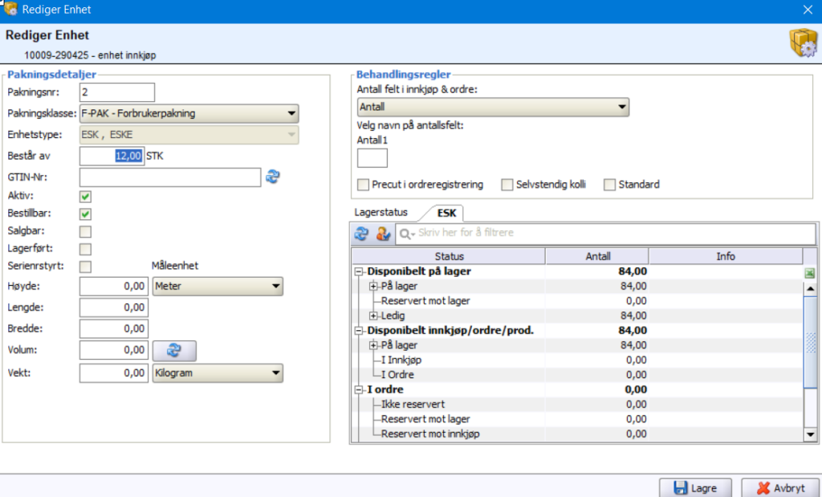Click the Vekt value field
This screenshot has height=497, width=822.
coord(114,373)
